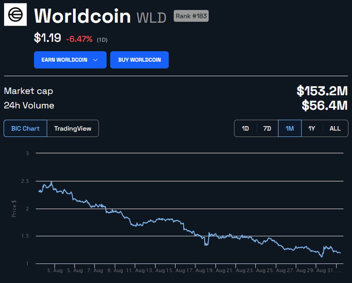Select the ALL timeframe
Image resolution: width=352 pixels, height=283 pixels.
click(x=335, y=128)
